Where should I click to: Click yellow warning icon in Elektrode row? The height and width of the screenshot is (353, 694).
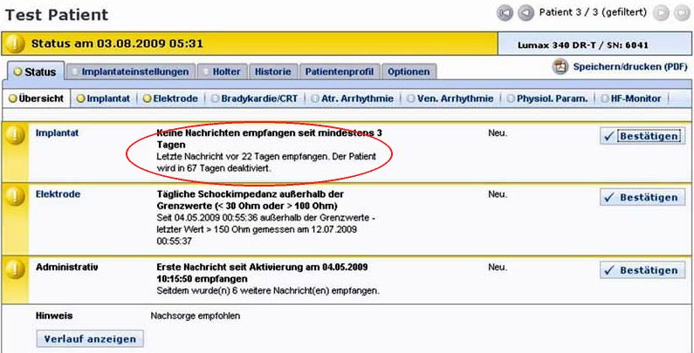click(15, 197)
